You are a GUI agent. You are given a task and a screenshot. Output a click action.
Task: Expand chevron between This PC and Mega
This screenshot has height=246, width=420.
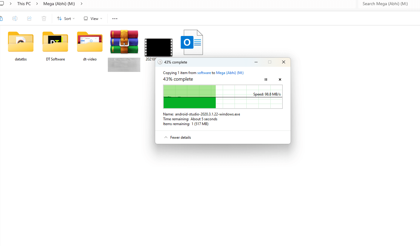point(37,4)
